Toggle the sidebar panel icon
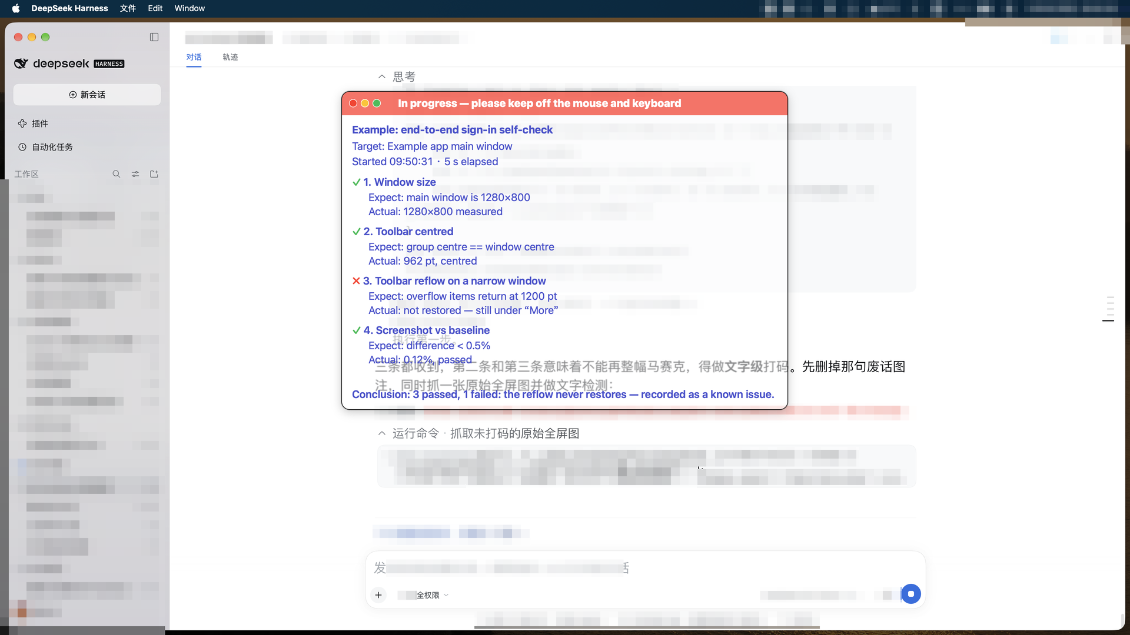The width and height of the screenshot is (1130, 635). [x=154, y=37]
